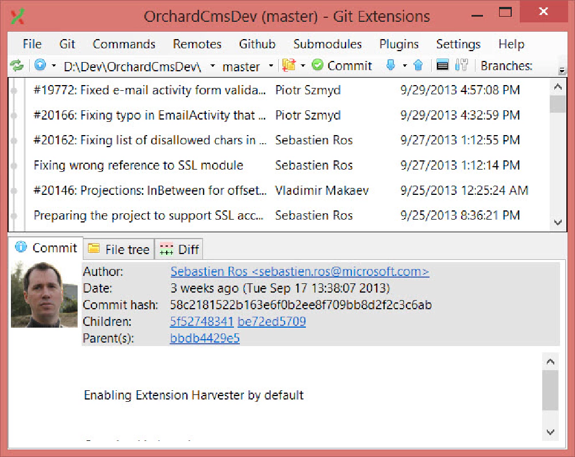Click commit message scroll down arrow
This screenshot has height=457, width=575.
click(550, 432)
